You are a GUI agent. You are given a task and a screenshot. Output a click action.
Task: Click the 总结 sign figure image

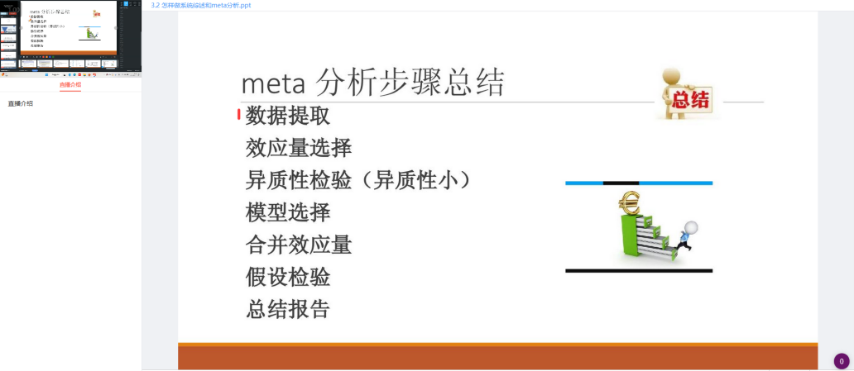pos(688,94)
